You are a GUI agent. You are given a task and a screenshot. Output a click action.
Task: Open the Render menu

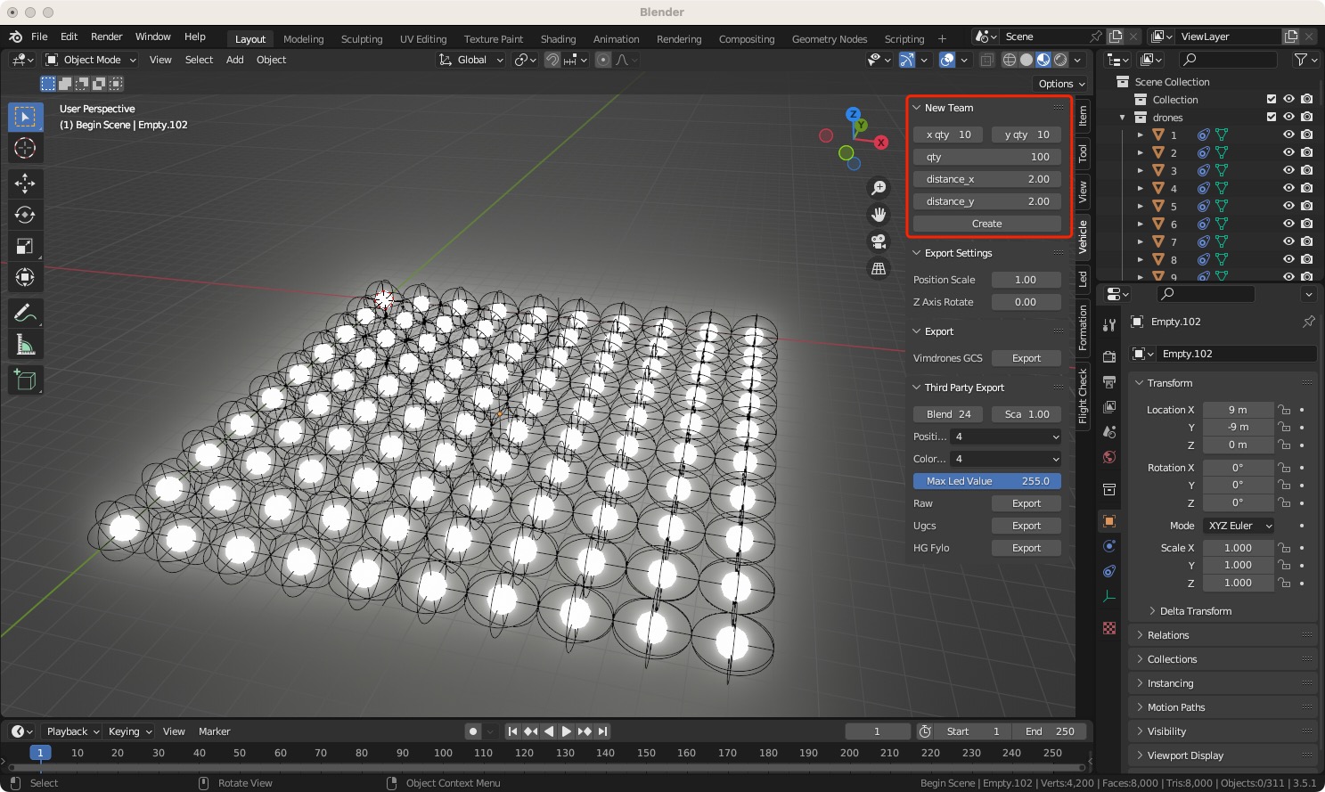(106, 37)
